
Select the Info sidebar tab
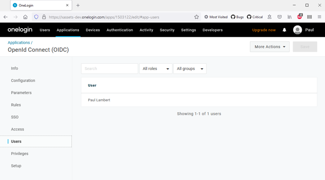(15, 68)
